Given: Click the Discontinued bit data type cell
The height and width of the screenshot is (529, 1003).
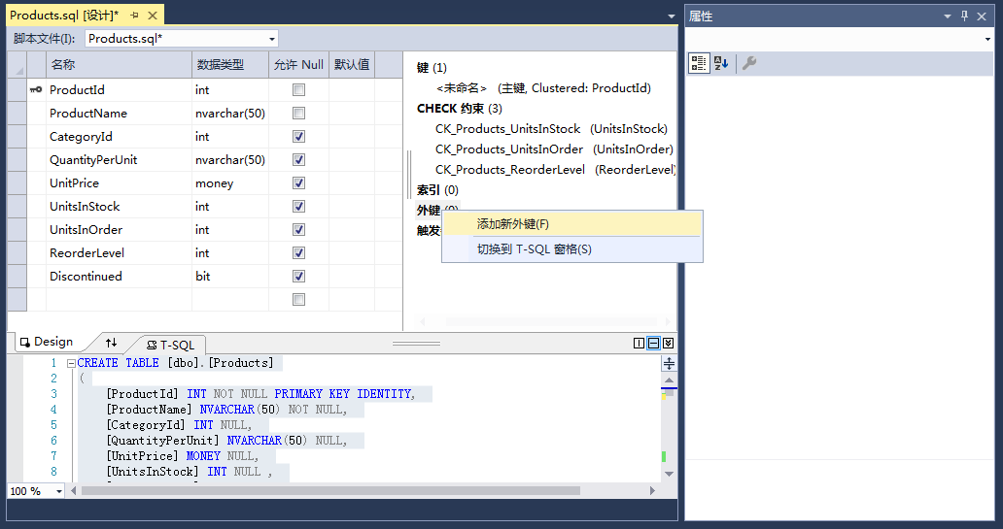Looking at the screenshot, I should pos(230,277).
